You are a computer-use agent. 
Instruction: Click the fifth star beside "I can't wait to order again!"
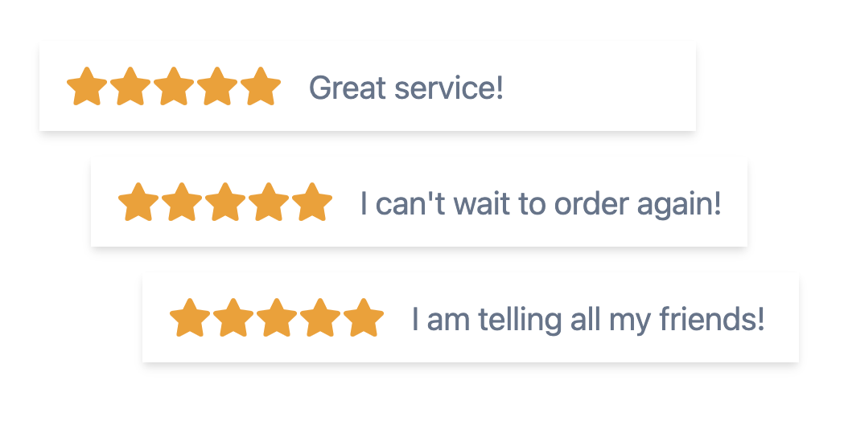312,202
